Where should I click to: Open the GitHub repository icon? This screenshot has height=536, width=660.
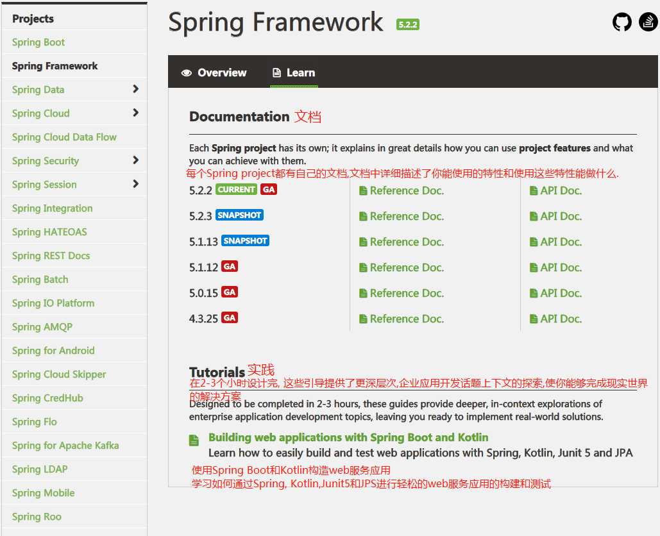coord(622,22)
